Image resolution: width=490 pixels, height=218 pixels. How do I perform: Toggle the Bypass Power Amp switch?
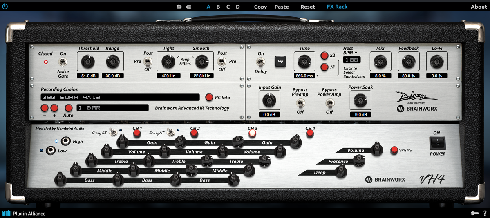point(329,102)
